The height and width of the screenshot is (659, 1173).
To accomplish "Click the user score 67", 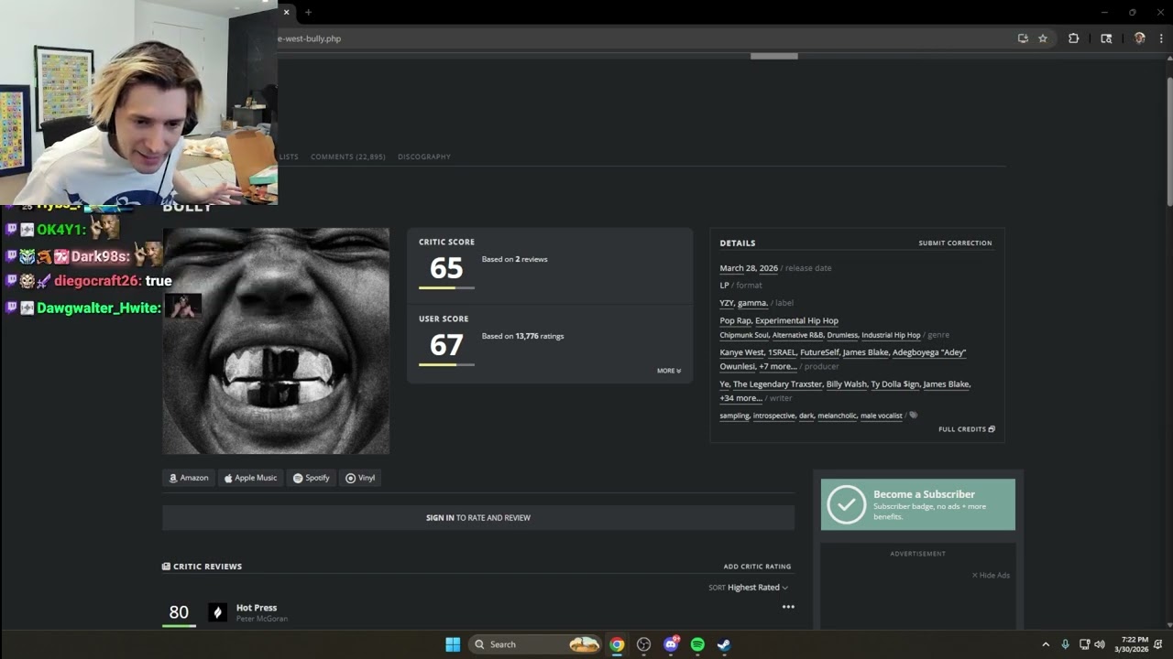I will [x=446, y=344].
